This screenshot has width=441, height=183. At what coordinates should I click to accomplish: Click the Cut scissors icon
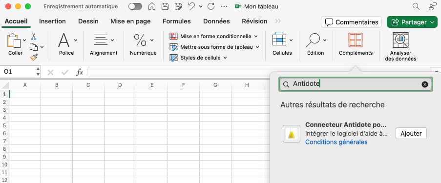(34, 36)
